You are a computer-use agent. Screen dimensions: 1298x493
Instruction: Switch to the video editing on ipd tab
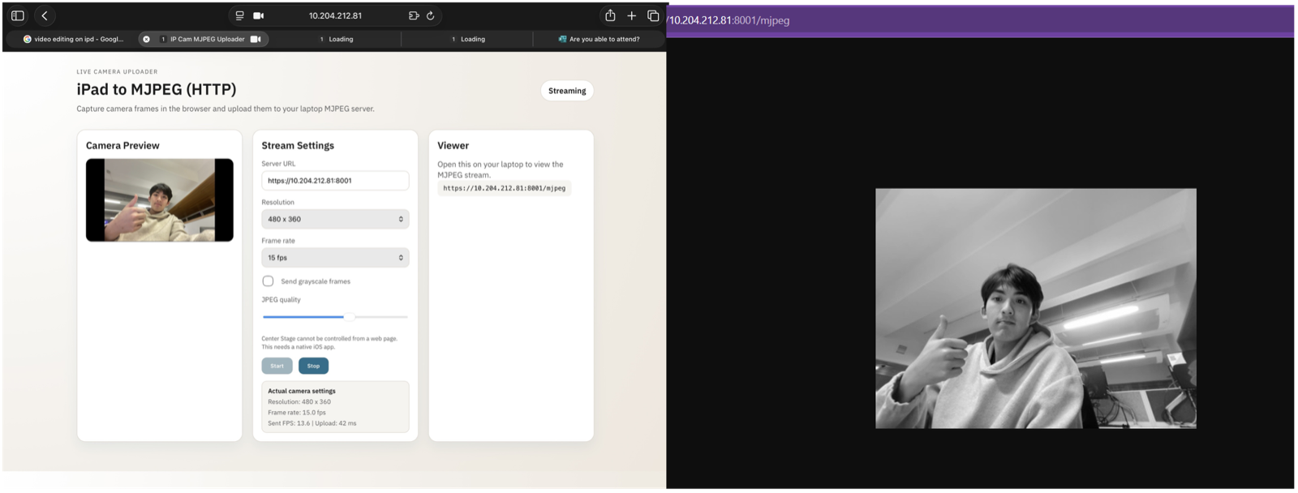point(73,39)
